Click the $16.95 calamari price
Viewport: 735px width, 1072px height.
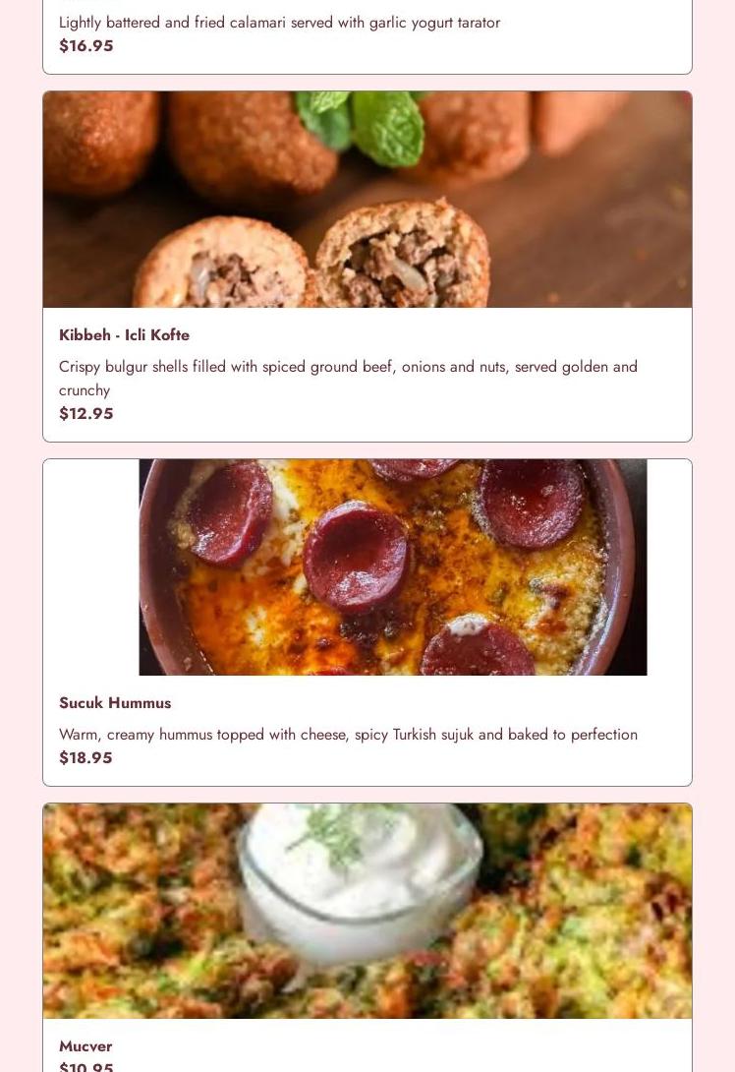click(x=86, y=46)
